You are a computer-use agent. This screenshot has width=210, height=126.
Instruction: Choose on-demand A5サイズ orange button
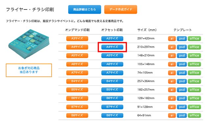[77, 56]
